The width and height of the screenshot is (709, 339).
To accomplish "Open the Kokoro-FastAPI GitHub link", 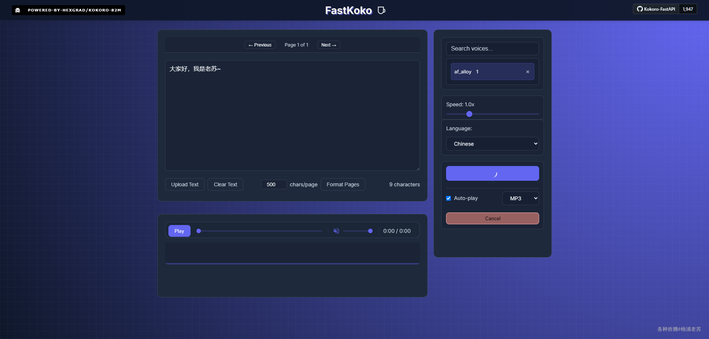I will tap(656, 9).
